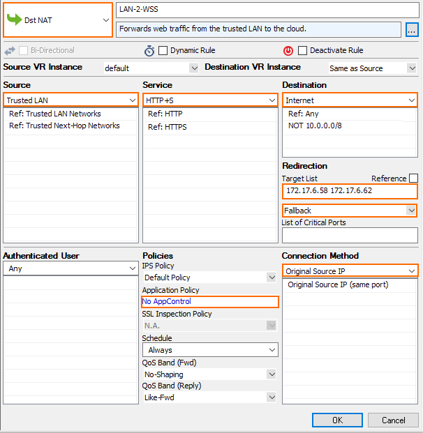
Task: Click the OK button
Action: 337,420
